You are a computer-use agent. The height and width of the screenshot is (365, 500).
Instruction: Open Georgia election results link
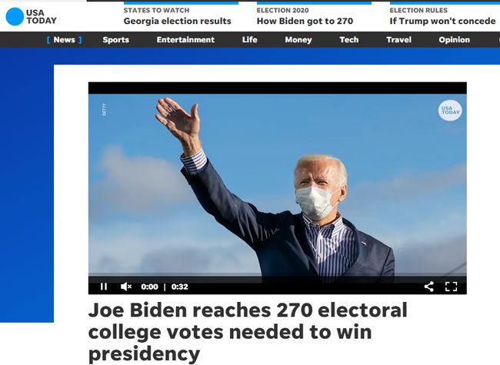click(177, 21)
